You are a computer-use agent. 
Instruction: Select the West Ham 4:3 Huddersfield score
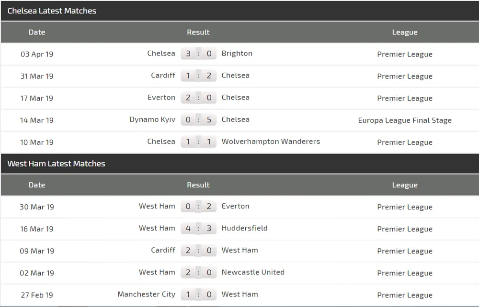coord(198,228)
